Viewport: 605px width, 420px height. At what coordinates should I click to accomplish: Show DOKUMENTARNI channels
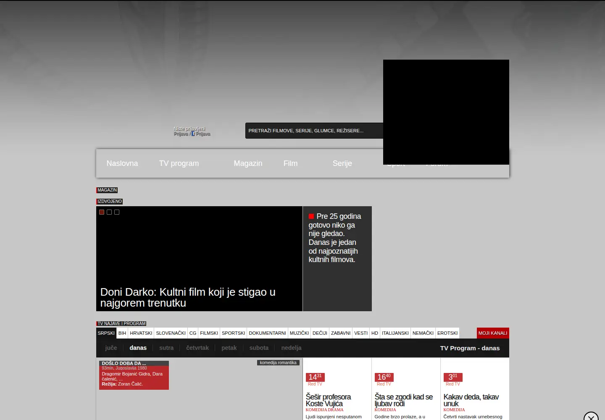point(268,333)
